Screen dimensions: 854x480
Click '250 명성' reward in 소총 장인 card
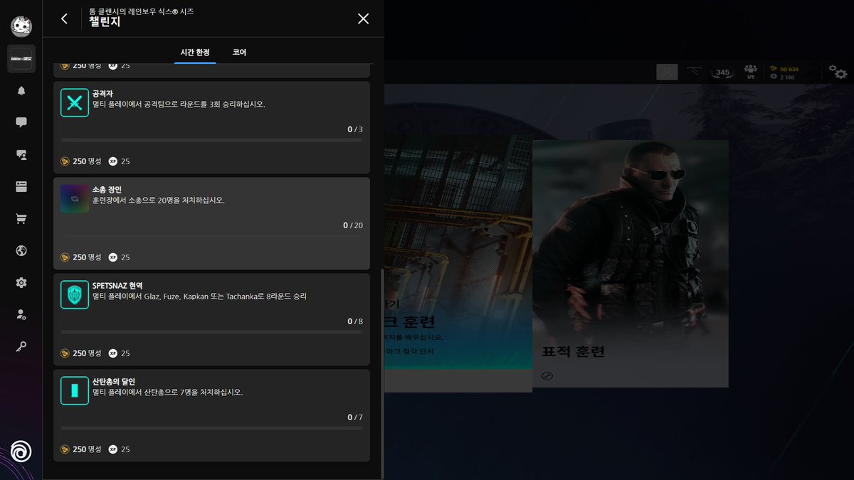(87, 257)
